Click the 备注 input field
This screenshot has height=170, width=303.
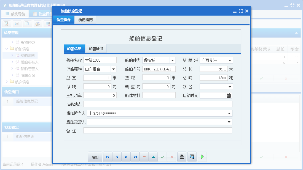click(x=157, y=130)
